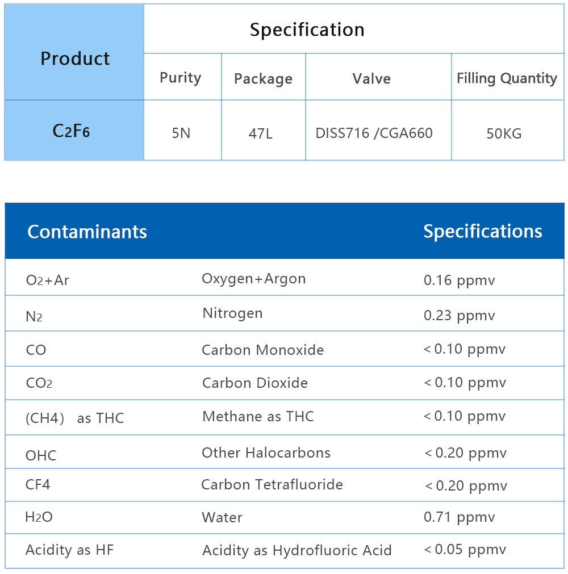
Task: Click the Methane as THC text
Action: click(258, 416)
